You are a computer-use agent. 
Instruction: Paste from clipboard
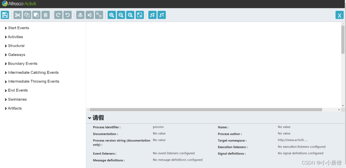click(x=36, y=15)
